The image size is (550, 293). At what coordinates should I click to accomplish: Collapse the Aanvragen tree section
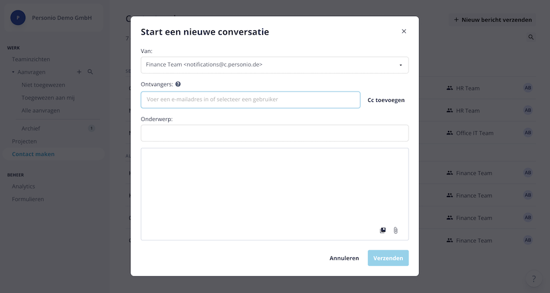14,72
